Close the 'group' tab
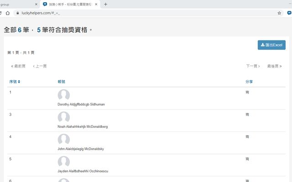The height and width of the screenshot is (182, 292). click(x=36, y=4)
